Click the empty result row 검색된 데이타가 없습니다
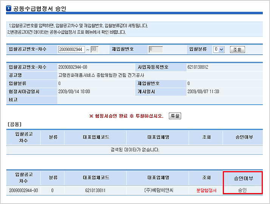 pos(135,150)
